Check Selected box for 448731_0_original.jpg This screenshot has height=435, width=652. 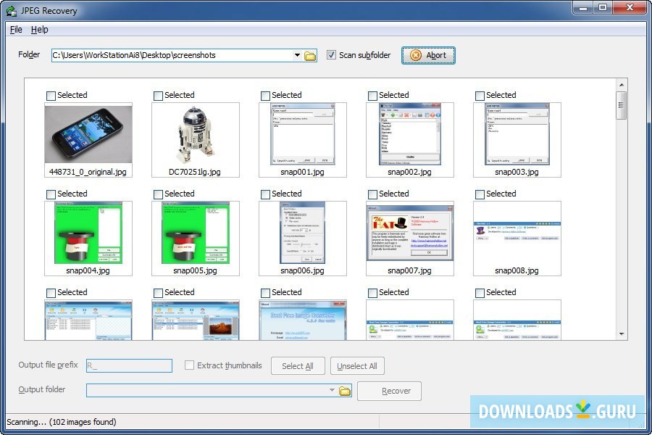(x=51, y=96)
